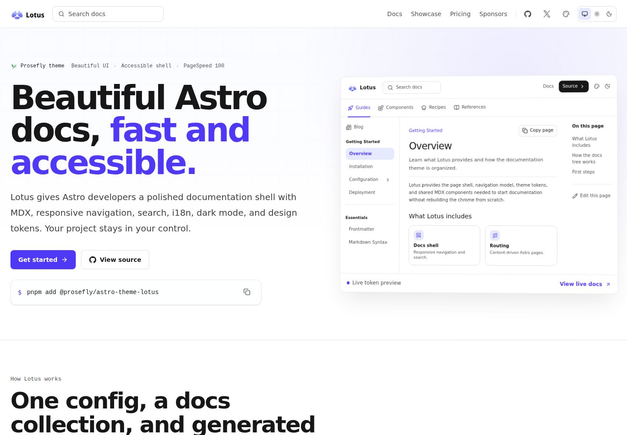Image resolution: width=627 pixels, height=435 pixels.
Task: Switch to dark mode moon icon
Action: 609,14
